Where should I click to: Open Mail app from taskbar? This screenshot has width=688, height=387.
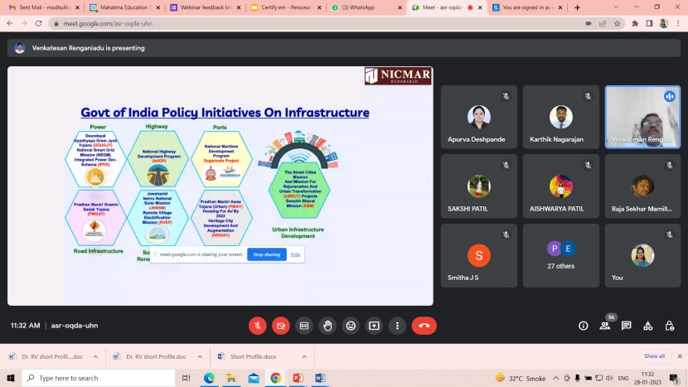coord(254,378)
